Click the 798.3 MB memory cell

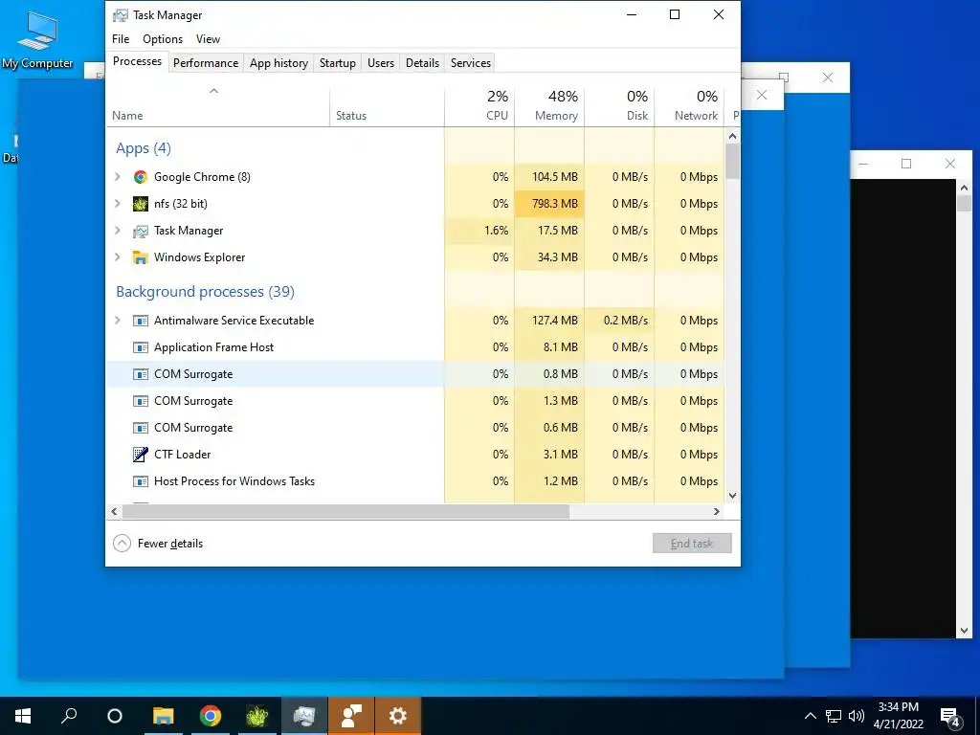click(549, 204)
